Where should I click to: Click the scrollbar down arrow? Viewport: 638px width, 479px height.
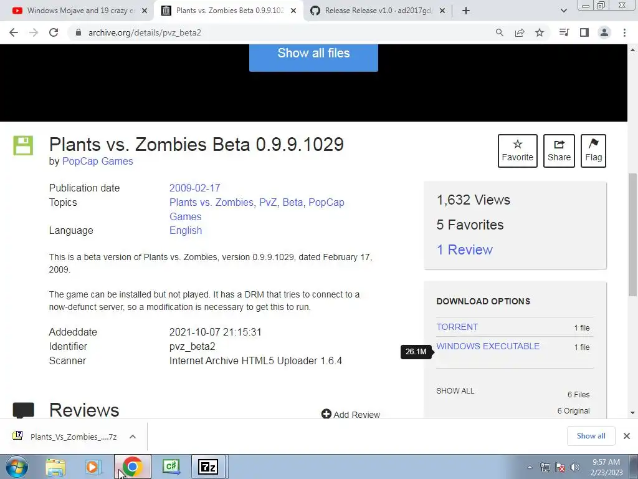point(632,413)
